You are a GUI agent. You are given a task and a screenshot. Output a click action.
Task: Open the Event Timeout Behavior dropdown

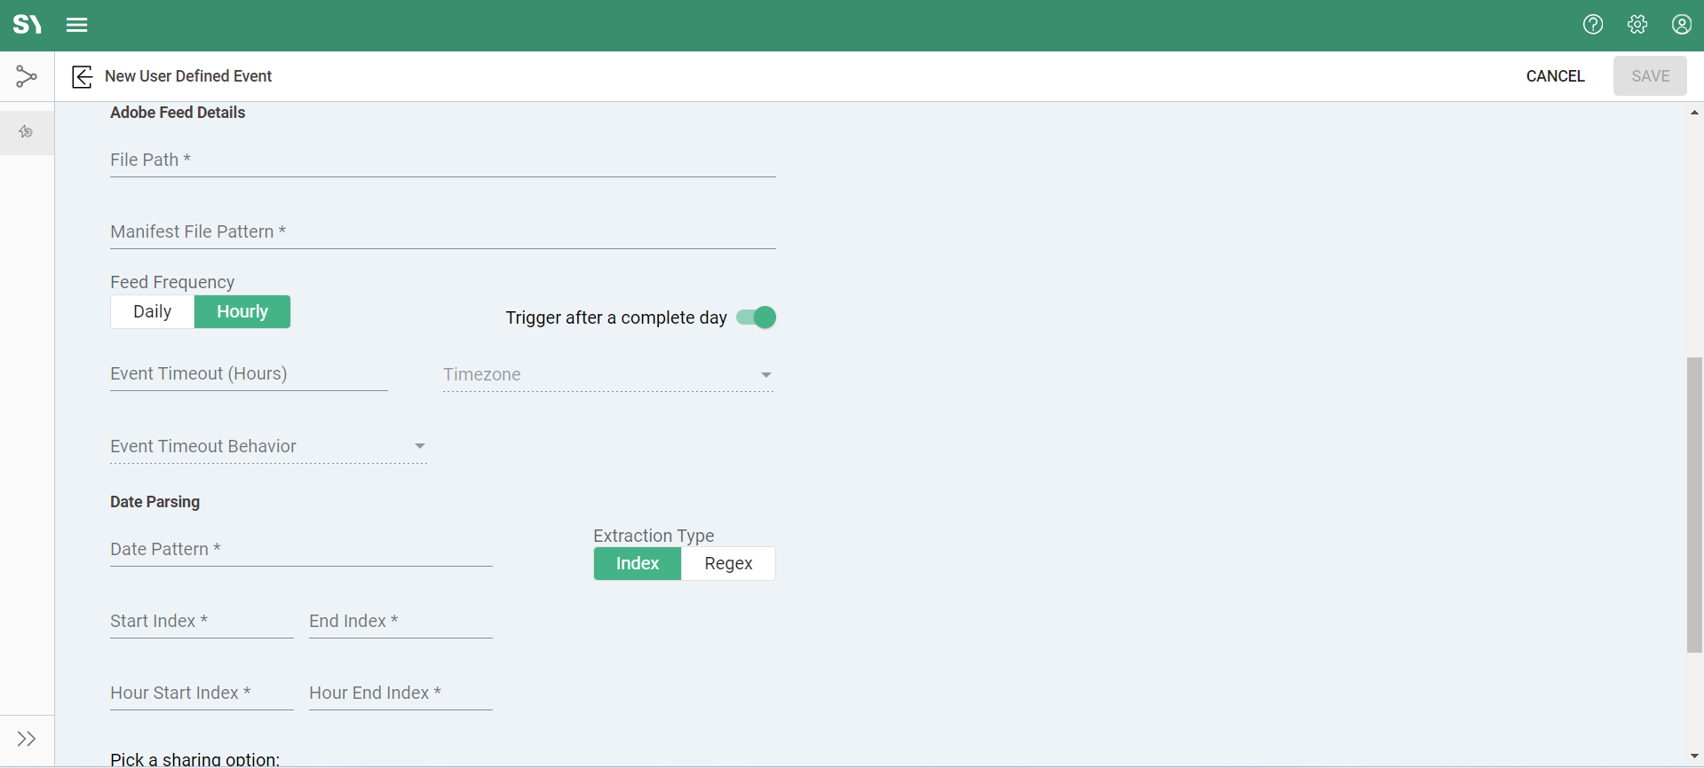(268, 447)
